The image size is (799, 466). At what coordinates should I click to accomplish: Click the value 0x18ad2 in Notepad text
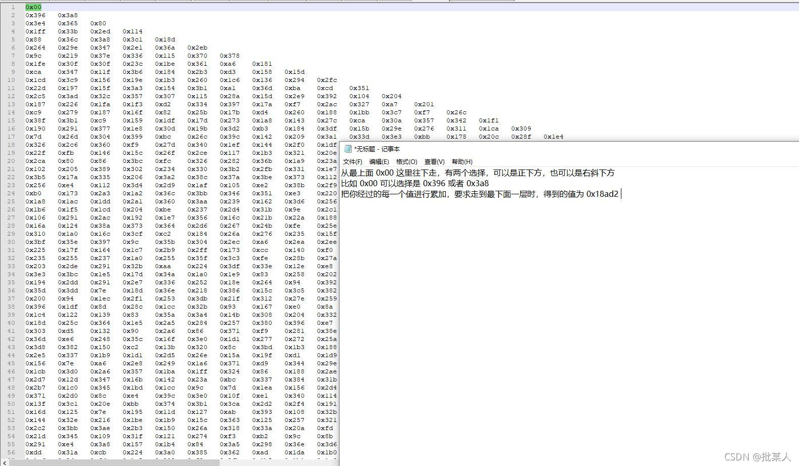[x=602, y=194]
